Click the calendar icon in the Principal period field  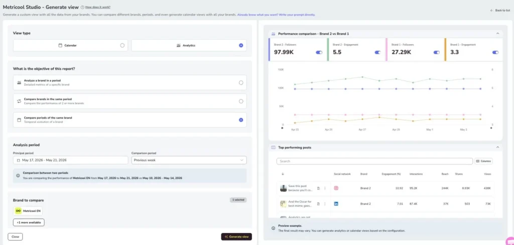(19, 160)
